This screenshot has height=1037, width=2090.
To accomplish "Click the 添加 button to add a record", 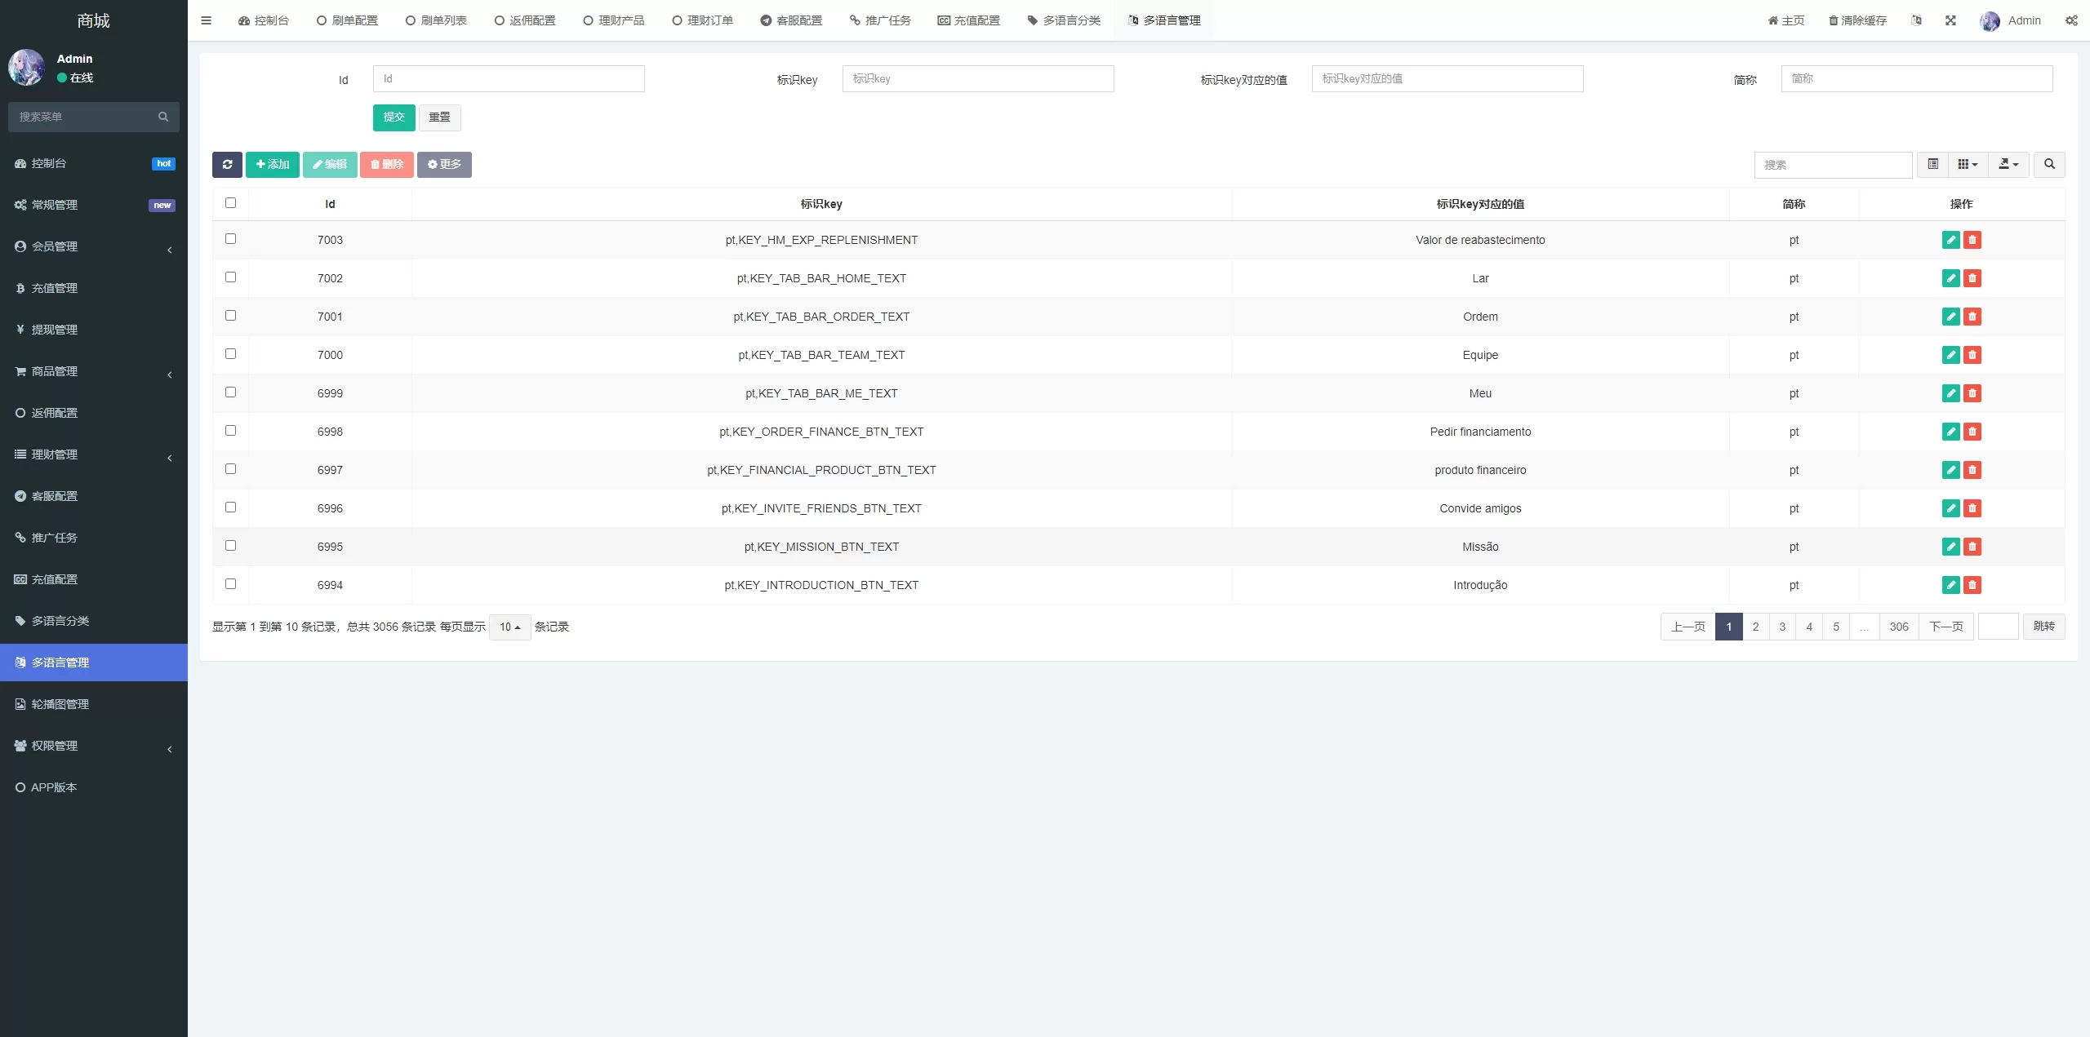I will (x=273, y=164).
